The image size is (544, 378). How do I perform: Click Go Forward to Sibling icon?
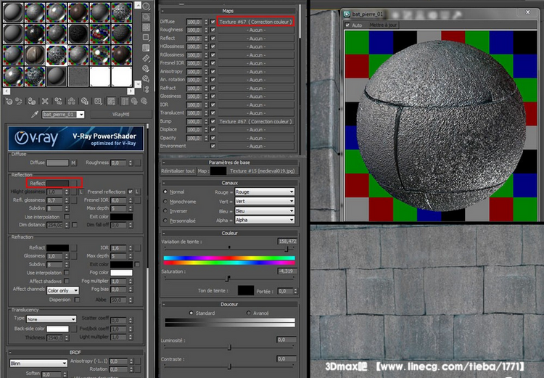click(144, 102)
